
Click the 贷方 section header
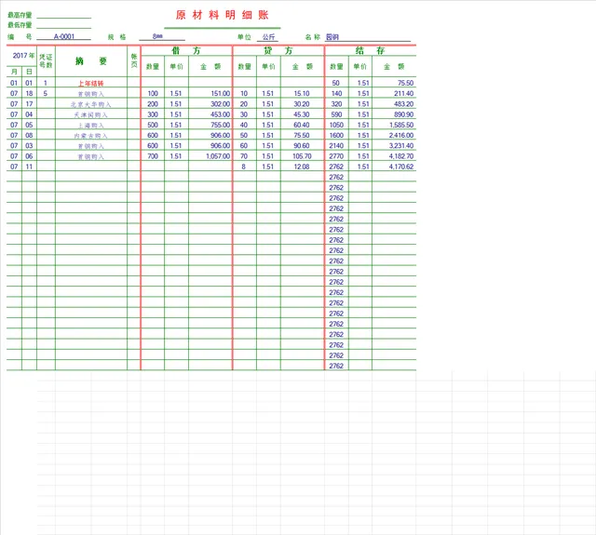(x=278, y=50)
